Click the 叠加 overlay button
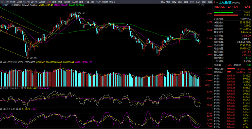This screenshot has width=252, height=129. 168,2
